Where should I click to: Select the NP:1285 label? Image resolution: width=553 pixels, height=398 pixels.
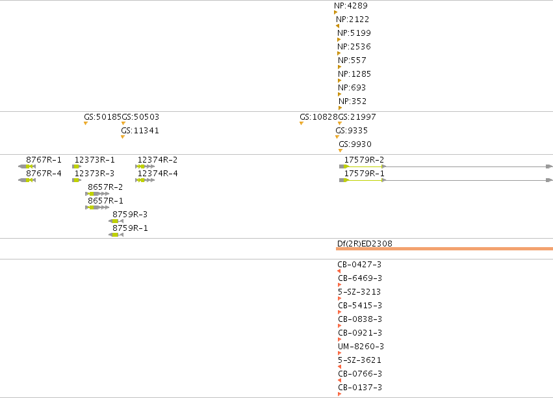354,74
